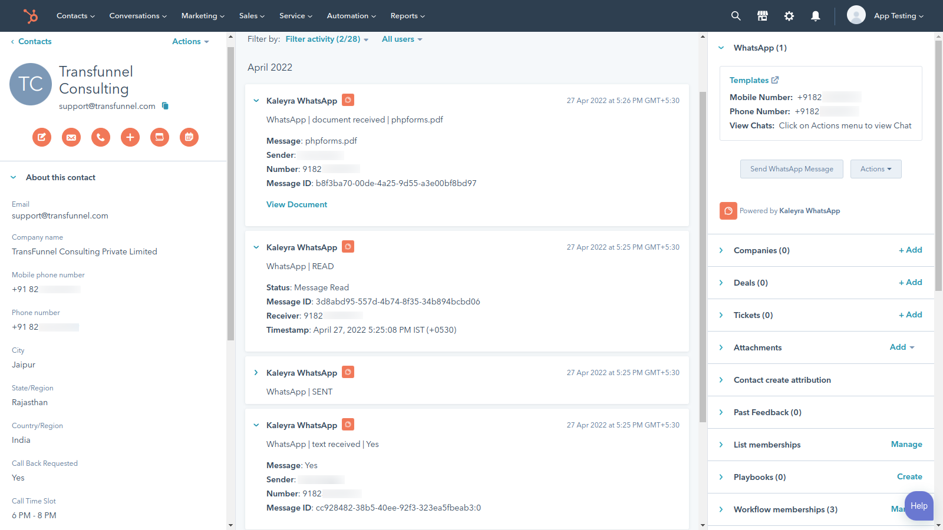Open the Contacts menu in top navigation
Screen dimensions: 943x530
[75, 16]
